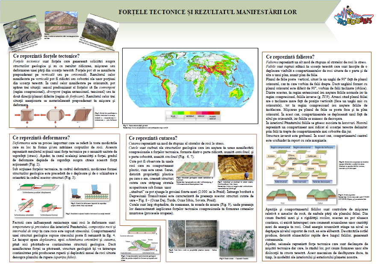Click the 'FOARTE RIDICAT' legend label
The image size is (380, 269).
click(x=213, y=118)
